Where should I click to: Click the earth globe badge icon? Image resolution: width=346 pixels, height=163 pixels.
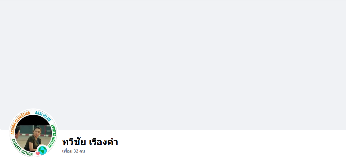[43, 151]
